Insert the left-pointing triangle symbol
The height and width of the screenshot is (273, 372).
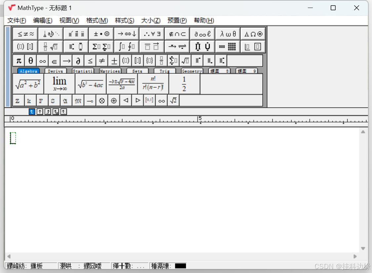126,101
